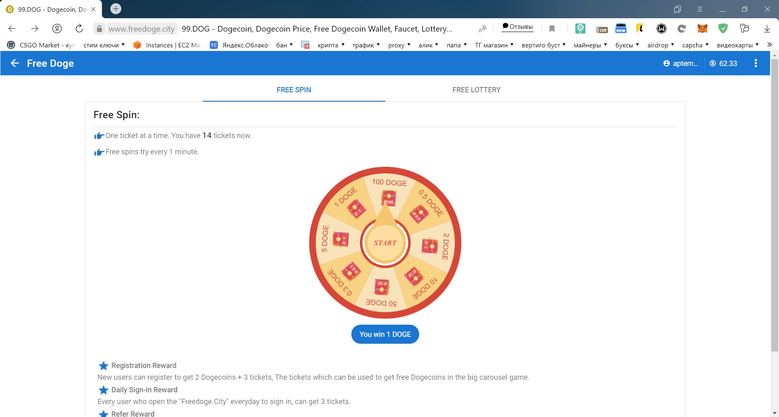Reload the page with the refresh icon

(x=79, y=28)
